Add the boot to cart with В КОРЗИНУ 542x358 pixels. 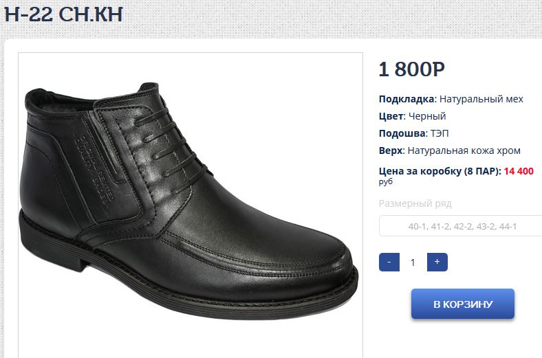coord(463,304)
